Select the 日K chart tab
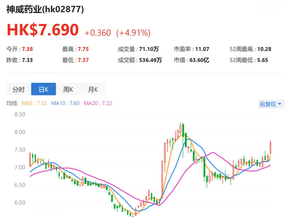 pos(43,89)
